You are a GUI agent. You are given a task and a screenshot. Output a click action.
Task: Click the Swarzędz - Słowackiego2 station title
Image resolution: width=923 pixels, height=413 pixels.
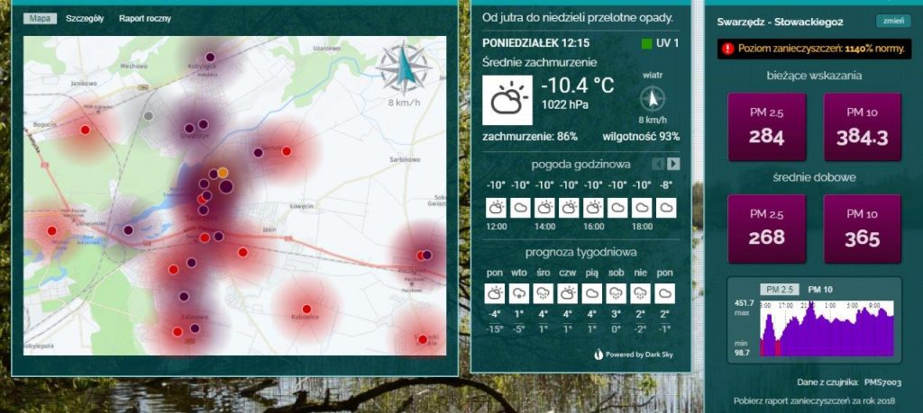pos(780,22)
